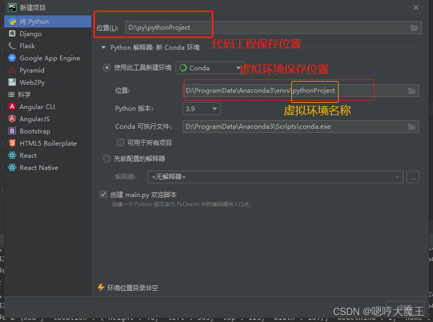Click the Pyramid project icon
This screenshot has height=322, width=433.
click(x=12, y=70)
